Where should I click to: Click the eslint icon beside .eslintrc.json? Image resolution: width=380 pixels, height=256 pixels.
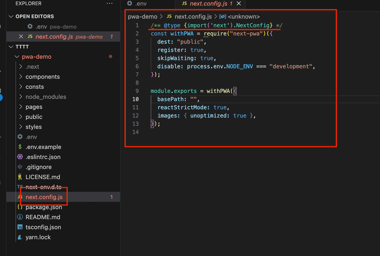[20, 157]
